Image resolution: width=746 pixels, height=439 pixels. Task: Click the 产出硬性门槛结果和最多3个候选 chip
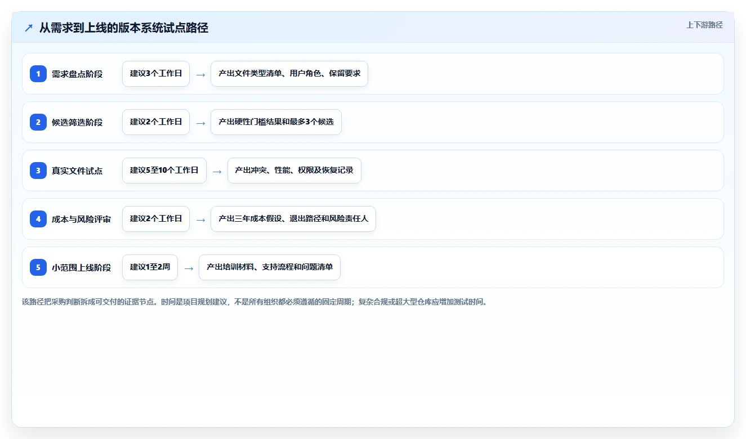click(276, 122)
